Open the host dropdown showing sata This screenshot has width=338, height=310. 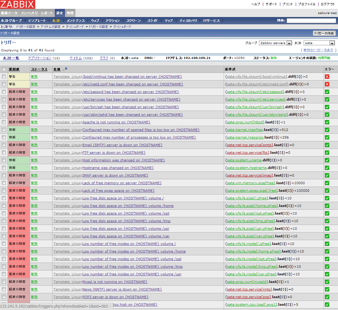point(319,43)
